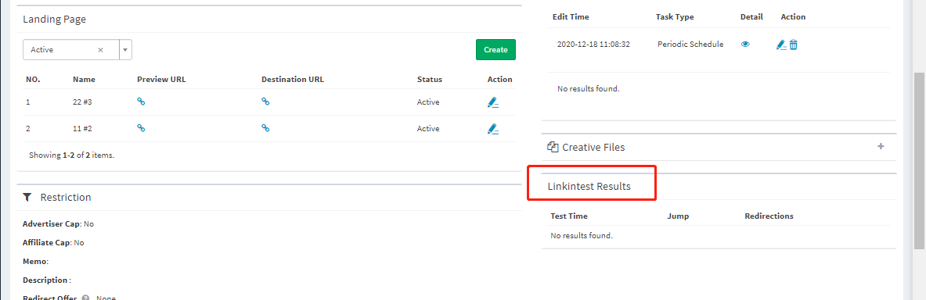
Task: Expand Creative Files with plus icon
Action: (x=881, y=146)
